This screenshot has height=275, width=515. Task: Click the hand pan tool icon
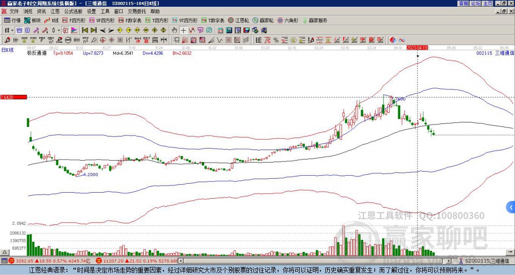174,30
